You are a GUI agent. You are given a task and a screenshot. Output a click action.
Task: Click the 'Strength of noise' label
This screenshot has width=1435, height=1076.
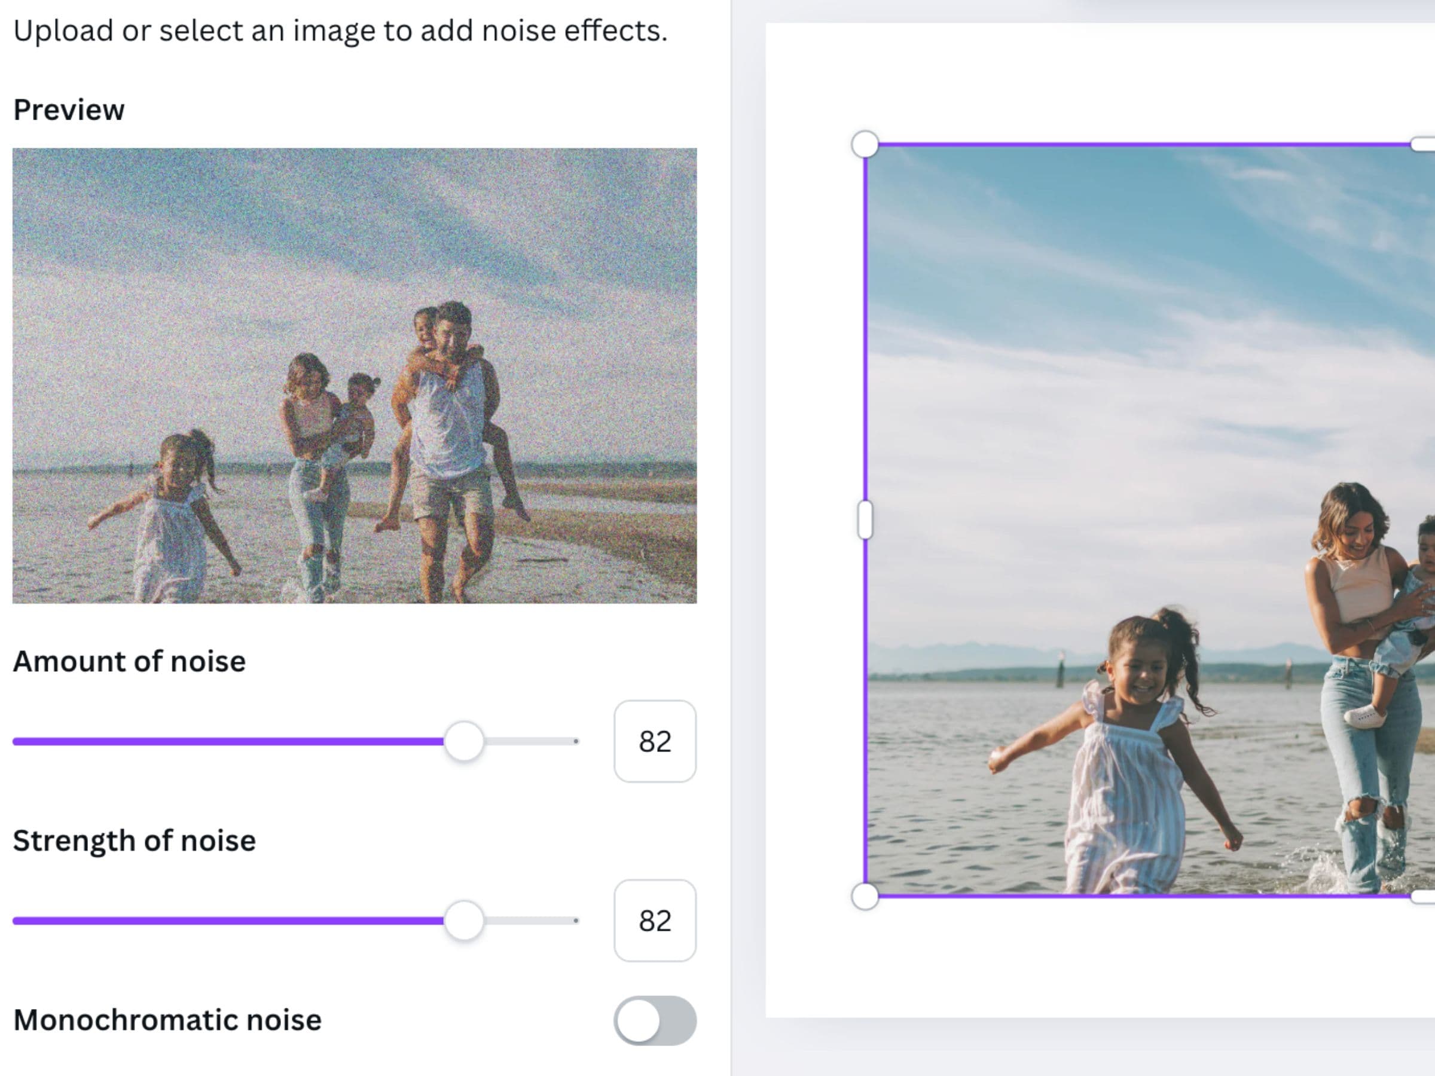[135, 840]
